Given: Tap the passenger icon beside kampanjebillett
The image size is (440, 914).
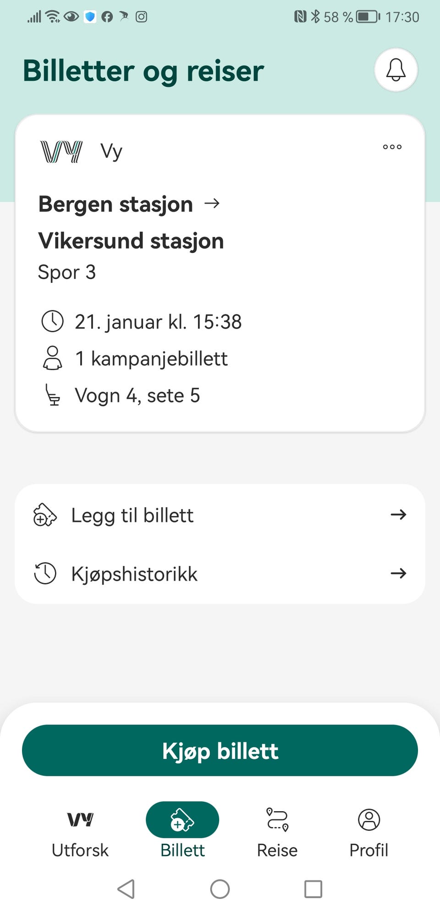Looking at the screenshot, I should point(53,358).
